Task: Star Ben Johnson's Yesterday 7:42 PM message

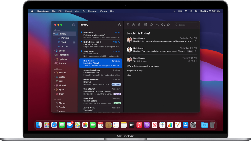Action: [195, 41]
